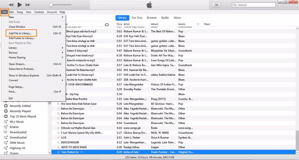The image size is (299, 160).
Task: Click the previous track rewind button
Action: point(11,5)
